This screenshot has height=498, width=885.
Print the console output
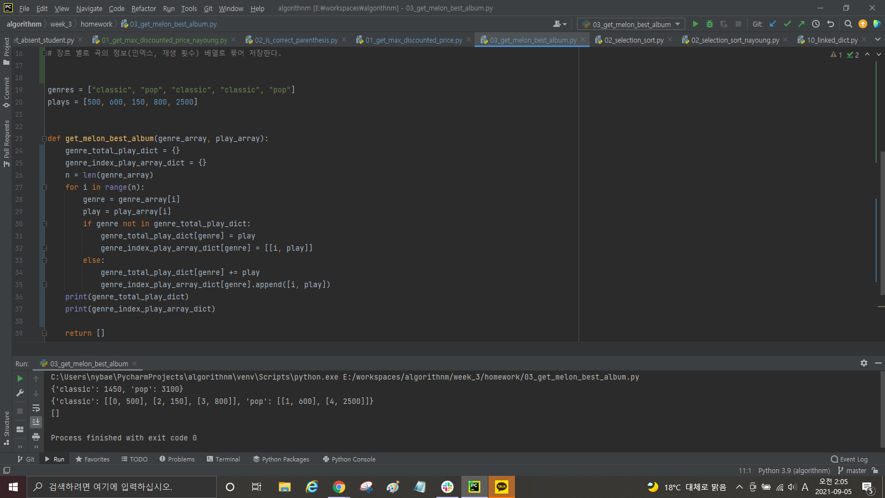click(36, 437)
